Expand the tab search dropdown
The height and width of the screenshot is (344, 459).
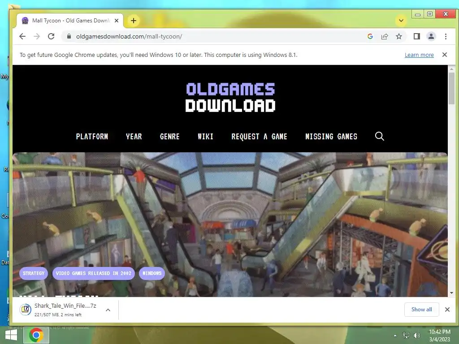[401, 21]
